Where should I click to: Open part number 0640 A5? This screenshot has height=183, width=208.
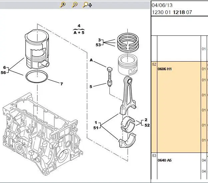coord(165,160)
